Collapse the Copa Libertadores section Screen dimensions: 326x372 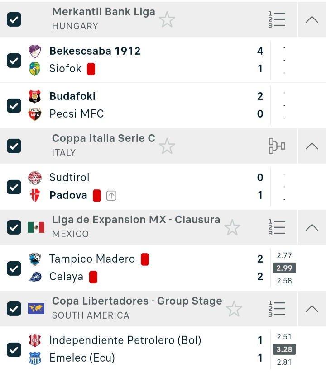tap(312, 309)
